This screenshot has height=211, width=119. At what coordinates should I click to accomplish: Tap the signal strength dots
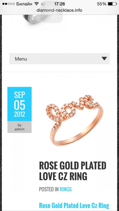(9, 4)
